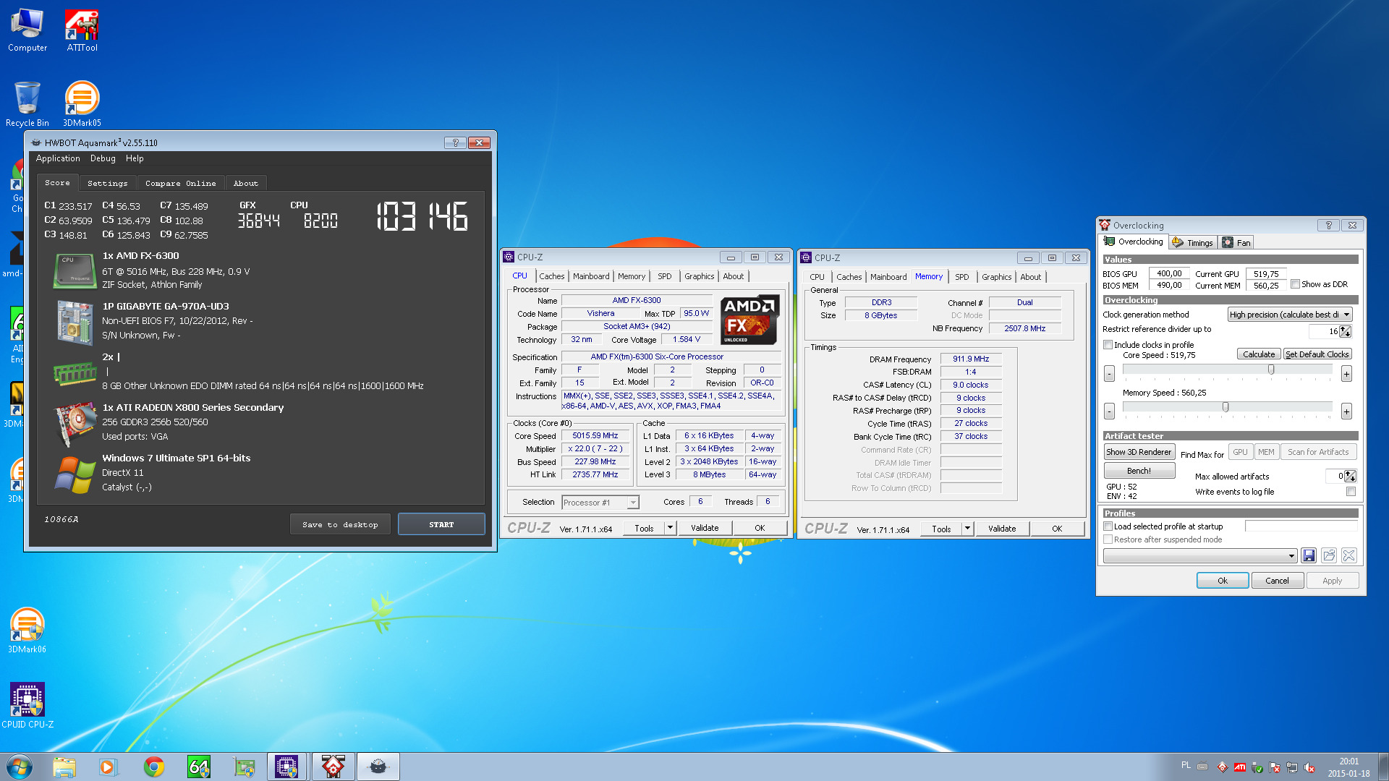Screen dimensions: 1389x781
Task: Open the Application menu in Aquamark
Action: 58,158
